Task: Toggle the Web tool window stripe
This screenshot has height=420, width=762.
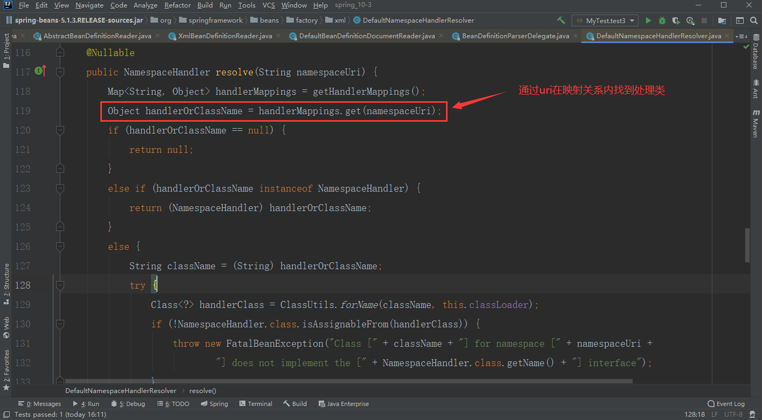Action: coord(6,327)
